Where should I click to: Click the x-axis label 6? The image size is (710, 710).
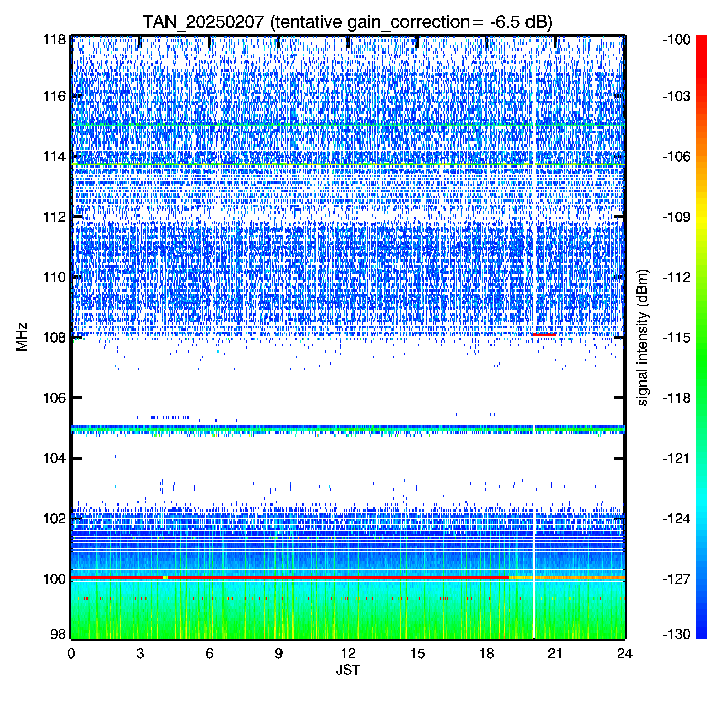pos(209,654)
